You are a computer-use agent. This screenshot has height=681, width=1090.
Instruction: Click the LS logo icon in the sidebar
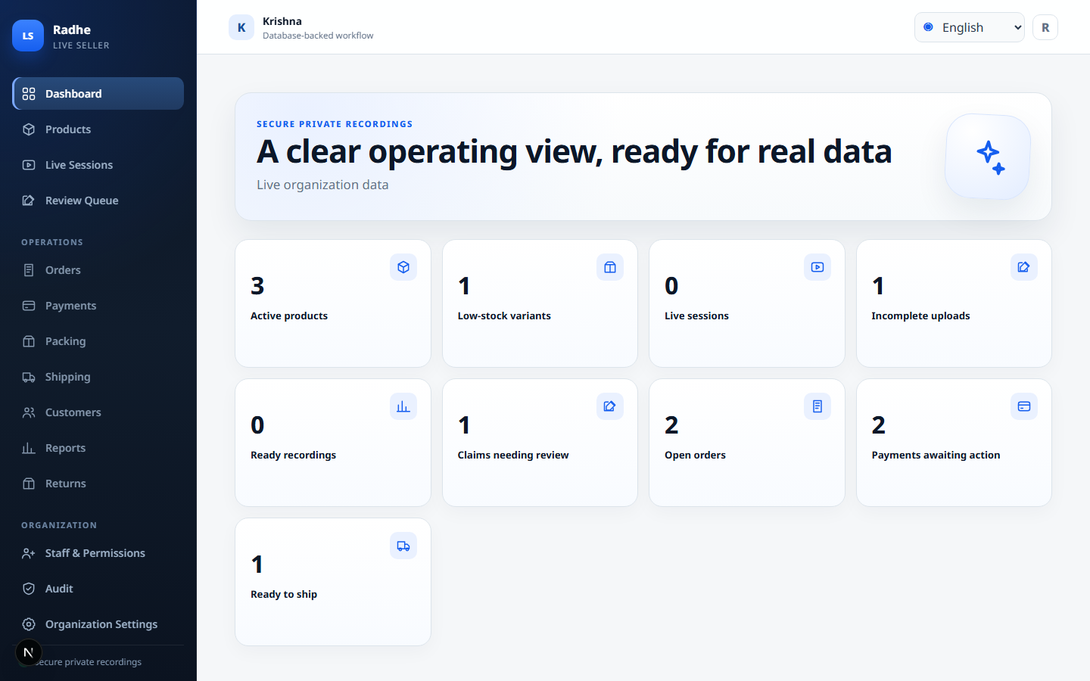tap(28, 36)
